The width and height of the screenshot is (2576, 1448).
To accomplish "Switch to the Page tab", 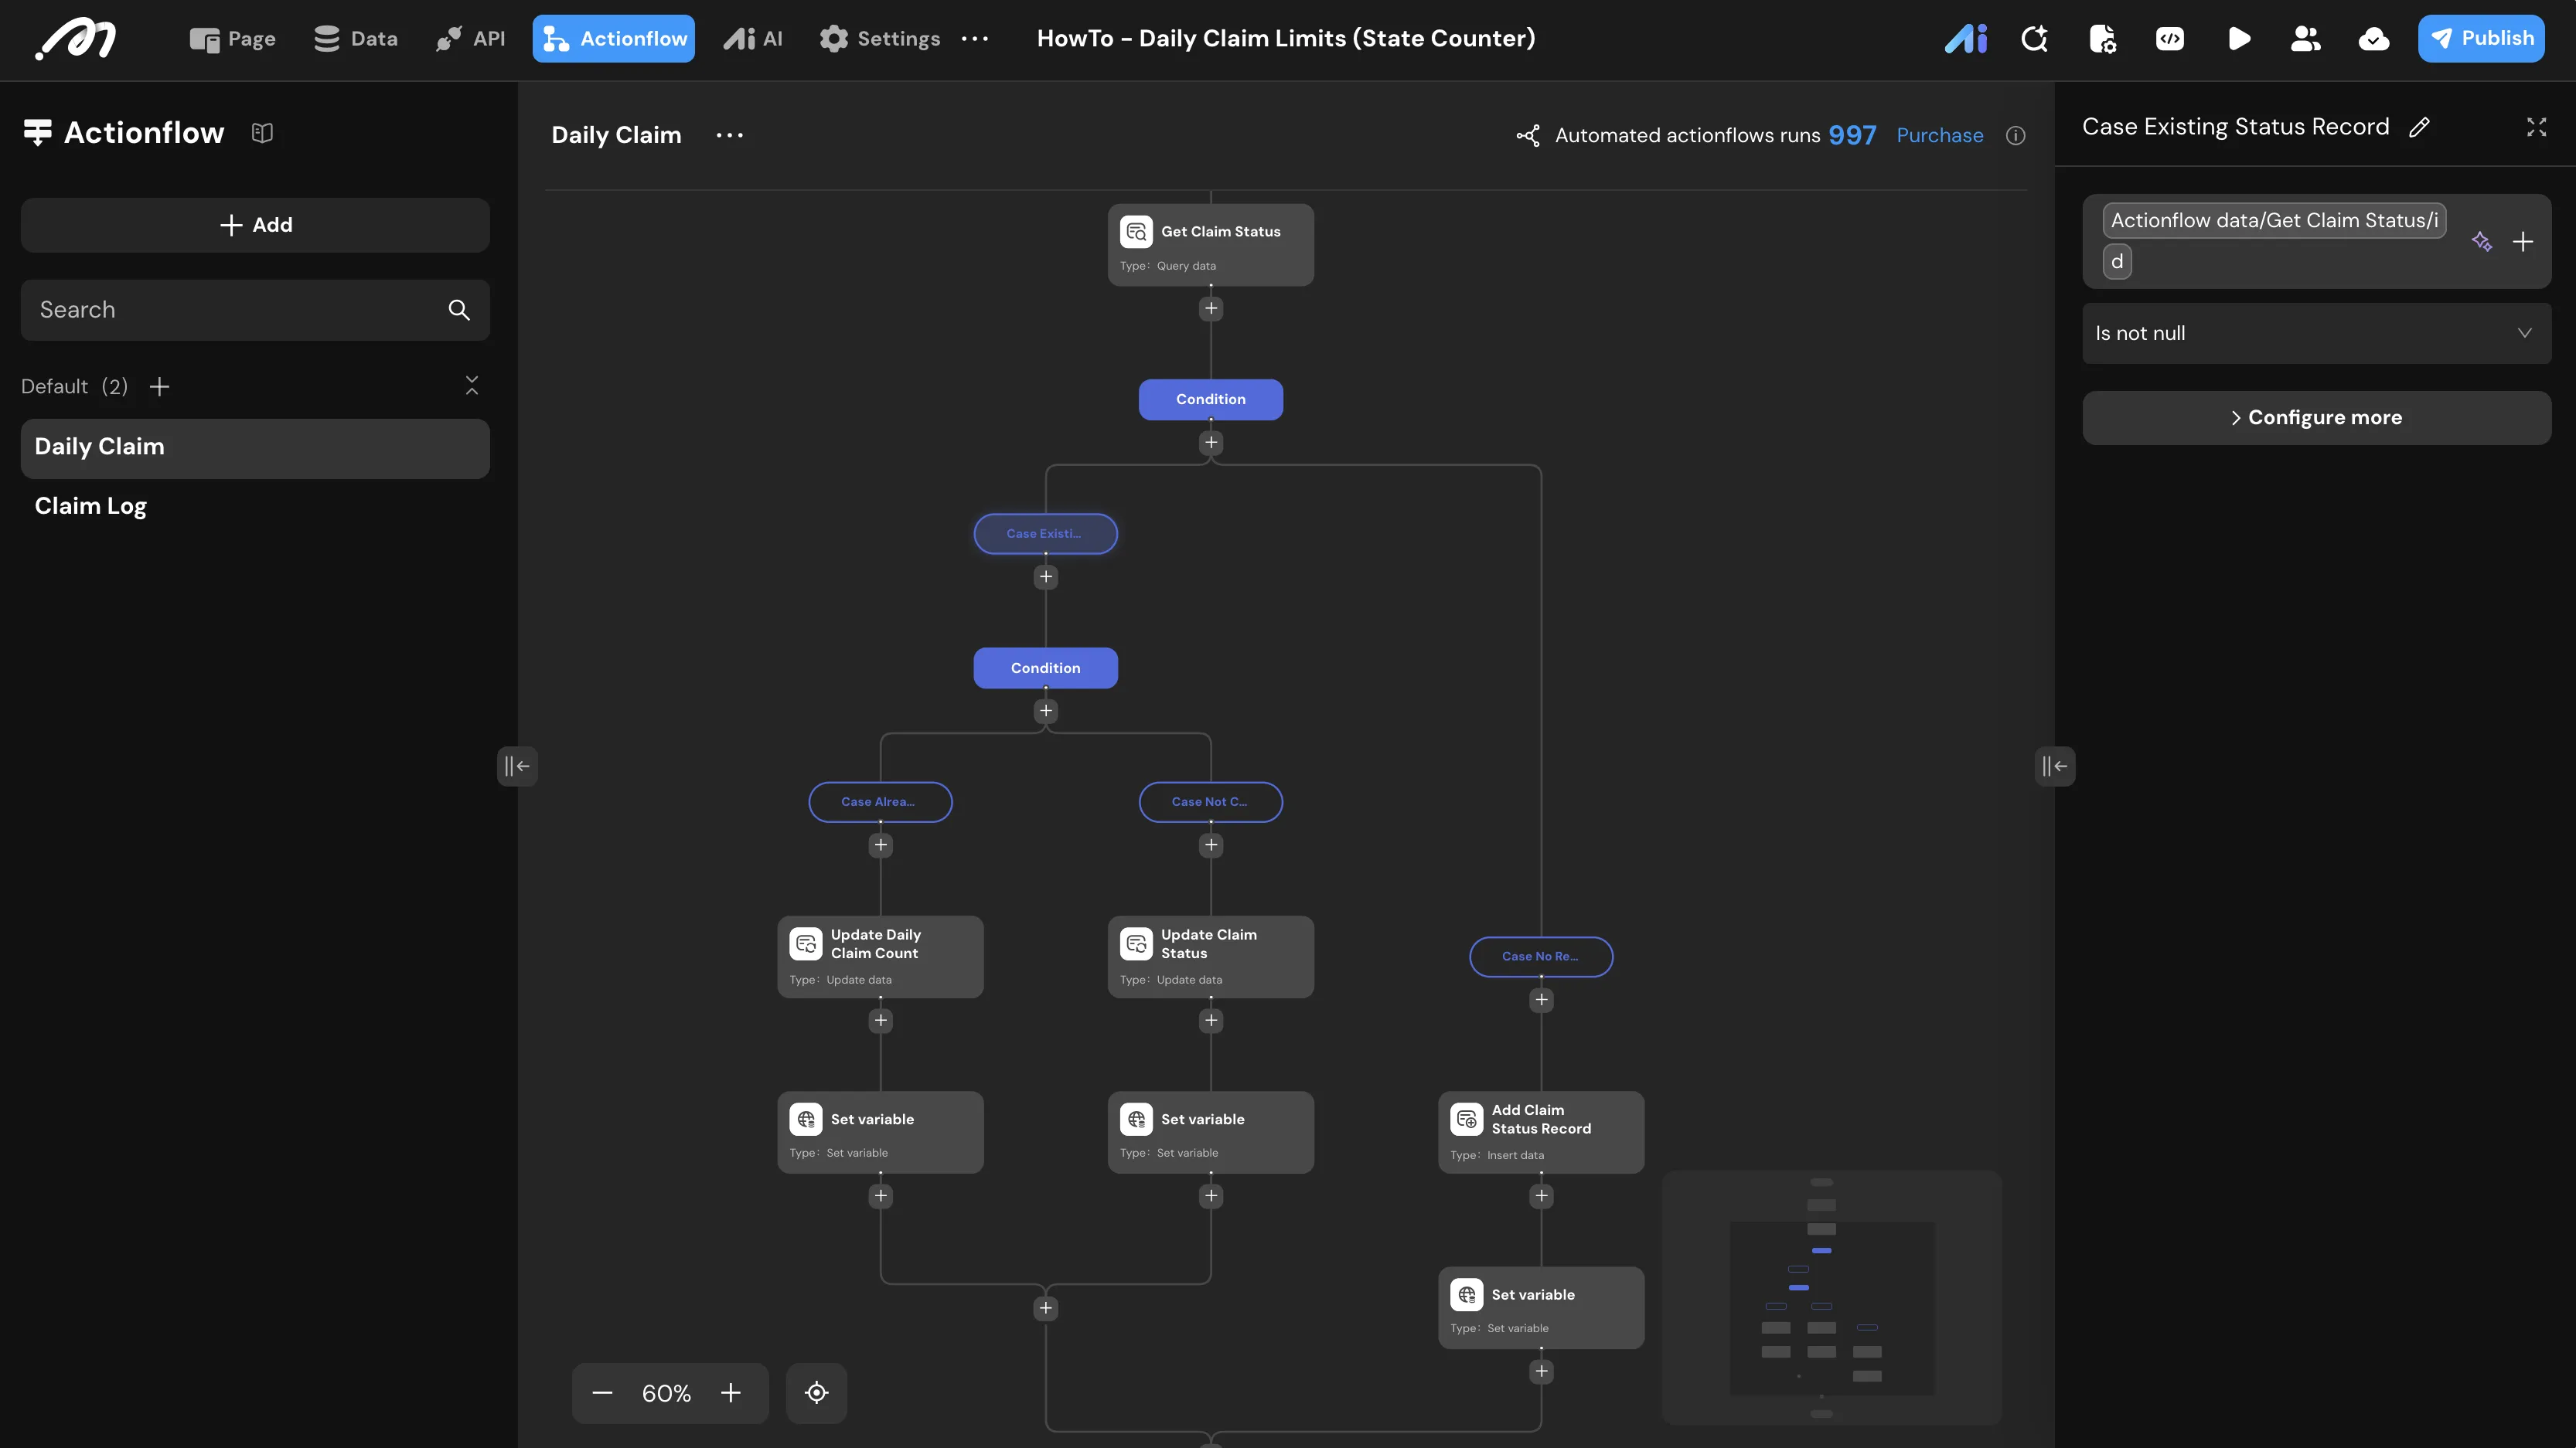I will click(x=232, y=39).
